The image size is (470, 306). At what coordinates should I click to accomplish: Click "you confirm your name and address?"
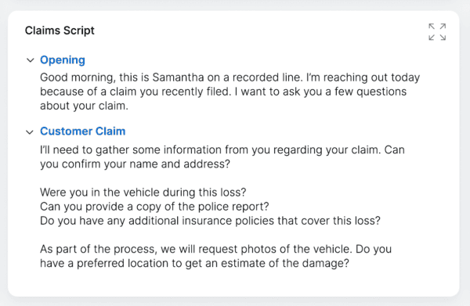pyautogui.click(x=136, y=164)
